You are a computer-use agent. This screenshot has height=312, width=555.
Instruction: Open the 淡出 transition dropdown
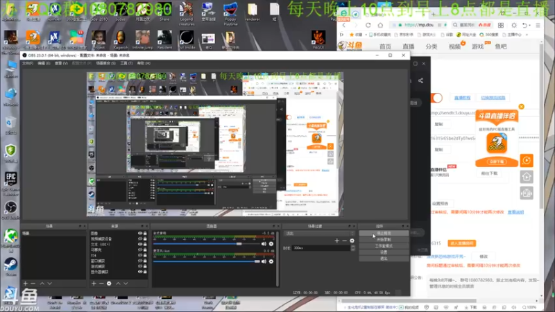click(x=319, y=234)
